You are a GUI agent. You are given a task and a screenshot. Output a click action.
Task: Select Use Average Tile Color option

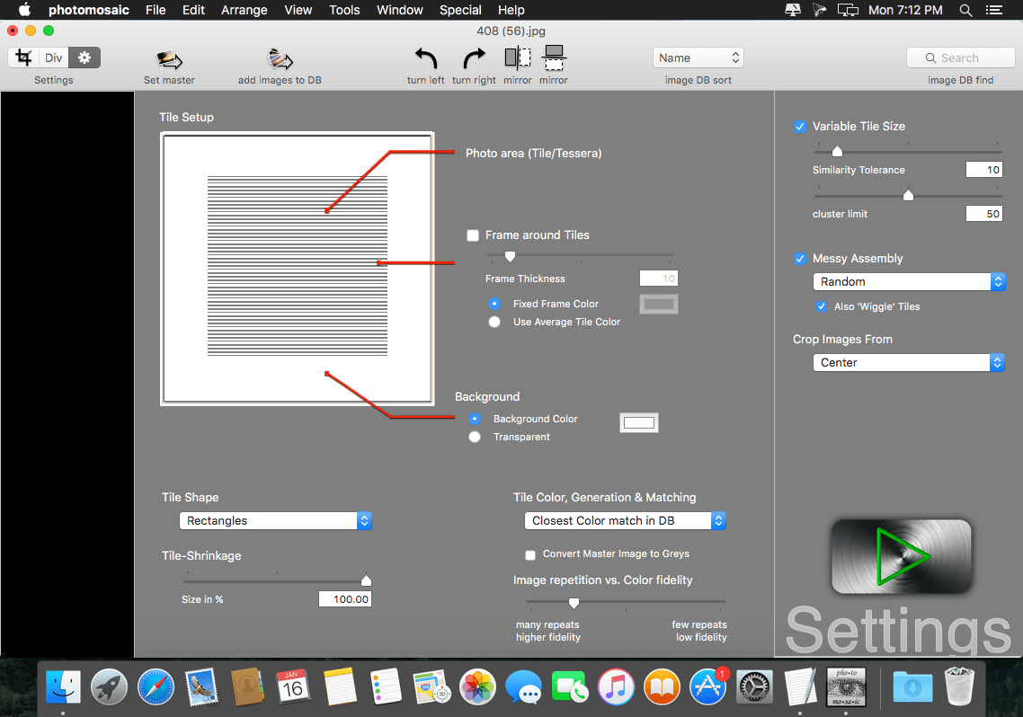pyautogui.click(x=494, y=322)
